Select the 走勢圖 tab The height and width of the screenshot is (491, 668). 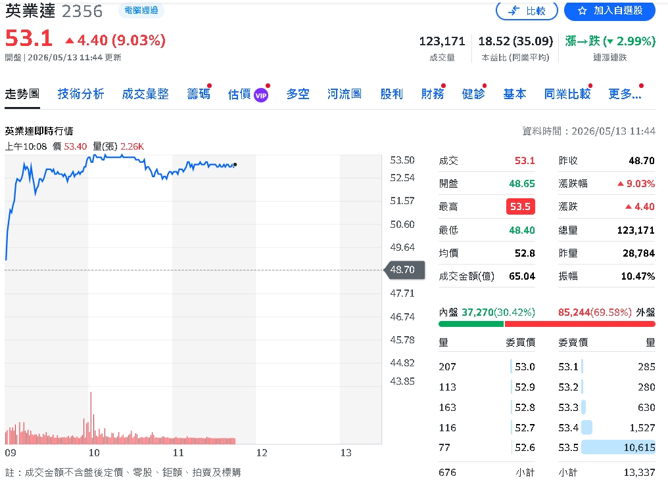coord(22,94)
